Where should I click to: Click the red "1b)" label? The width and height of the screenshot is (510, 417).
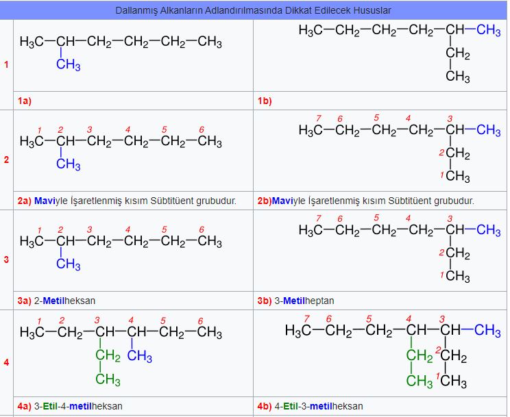coord(265,101)
